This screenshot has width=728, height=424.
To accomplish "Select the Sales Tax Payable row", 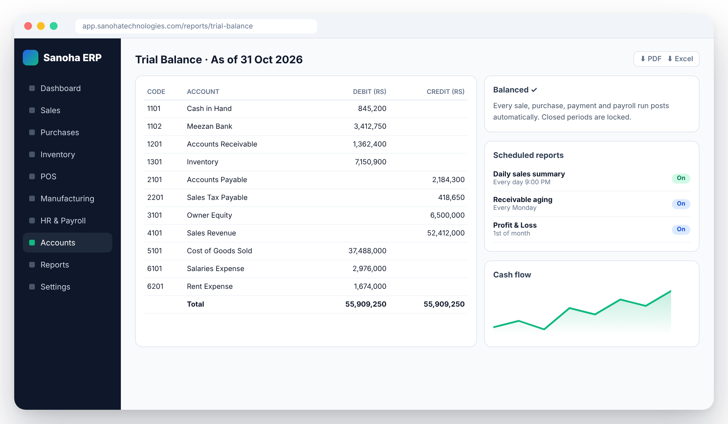I will 306,198.
